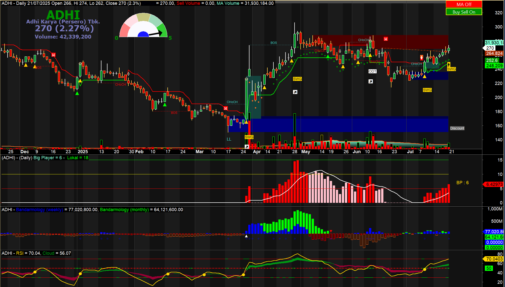Click the red BOS label in February
Viewport: 505px width, 287px height.
point(174,113)
